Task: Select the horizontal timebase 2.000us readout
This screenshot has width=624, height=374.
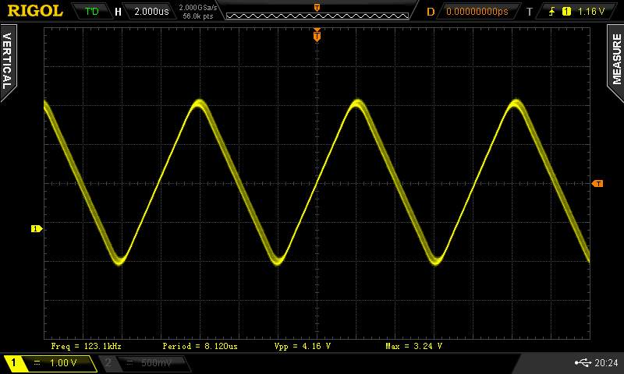Action: click(x=151, y=12)
